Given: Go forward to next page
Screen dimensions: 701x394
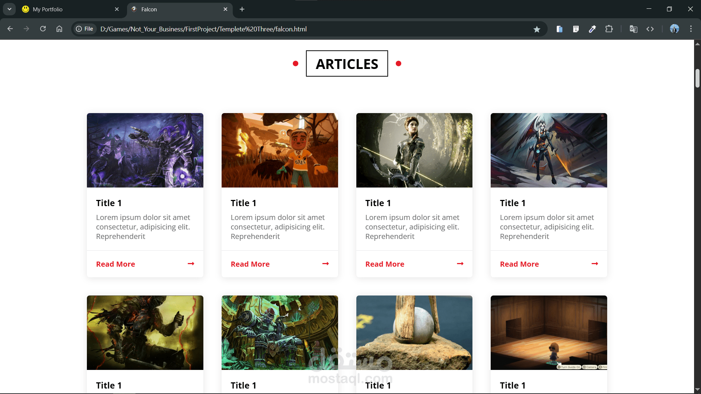Looking at the screenshot, I should (26, 29).
